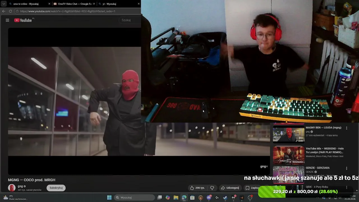
Task: Open options menu for GENZIE - GENZIARA
Action: pos(347,168)
